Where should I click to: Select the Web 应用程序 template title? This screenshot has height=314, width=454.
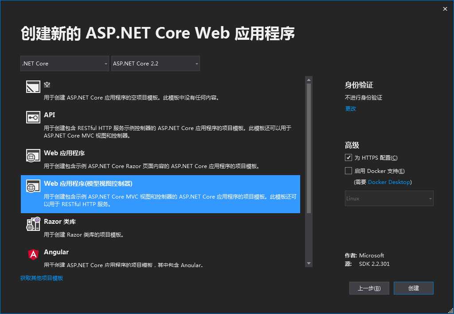tap(64, 153)
